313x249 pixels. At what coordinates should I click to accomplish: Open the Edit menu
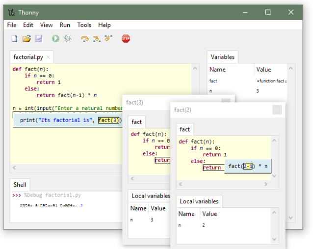(x=28, y=25)
